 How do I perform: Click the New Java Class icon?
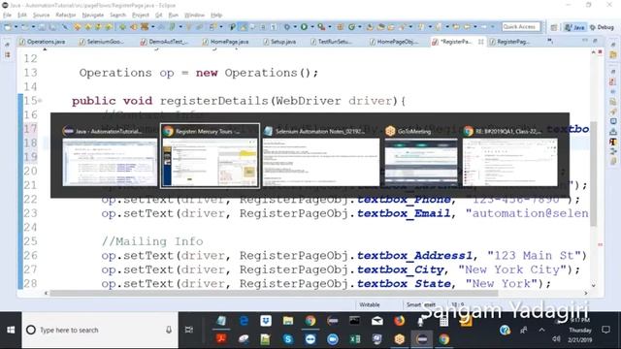pyautogui.click(x=351, y=27)
